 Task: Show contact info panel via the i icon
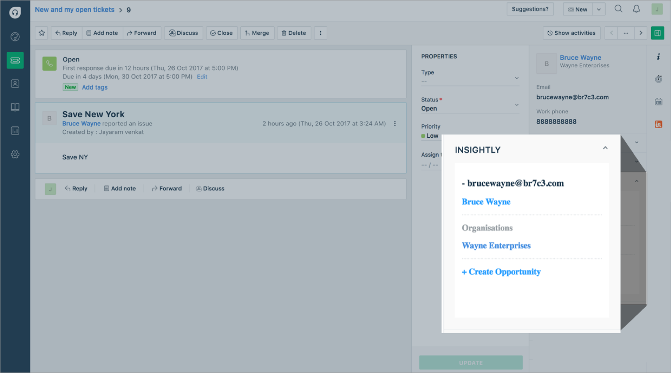[658, 56]
